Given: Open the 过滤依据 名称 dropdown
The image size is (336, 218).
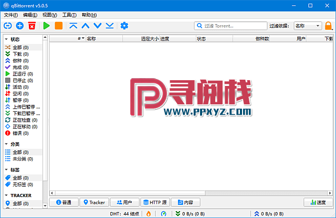Looking at the screenshot, I should [308, 26].
